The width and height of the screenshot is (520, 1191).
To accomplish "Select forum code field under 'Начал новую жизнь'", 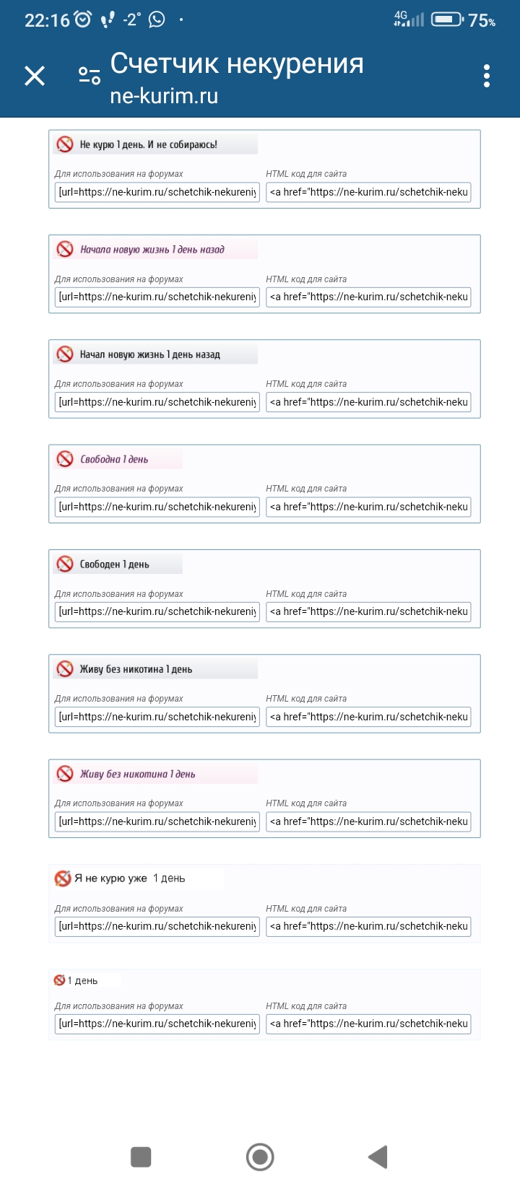I will pos(157,402).
